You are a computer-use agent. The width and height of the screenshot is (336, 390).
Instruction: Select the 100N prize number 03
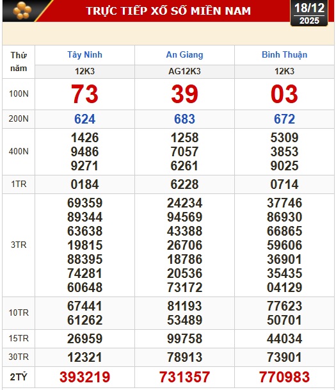(x=285, y=94)
